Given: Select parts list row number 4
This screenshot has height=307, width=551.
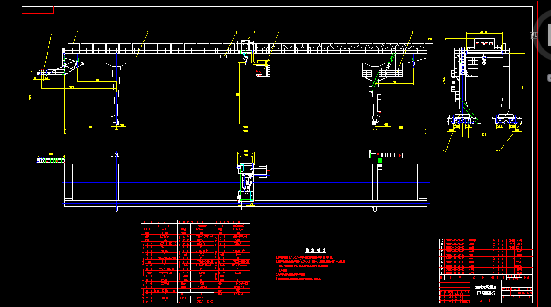Looking at the screenshot, I should point(486,262).
